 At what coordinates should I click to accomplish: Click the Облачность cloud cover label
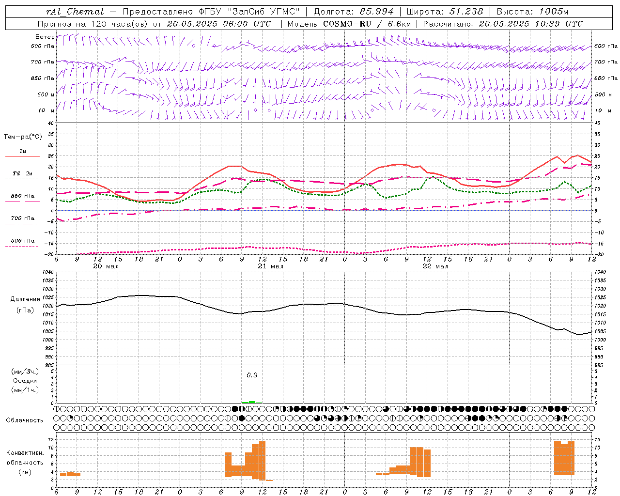point(25,420)
